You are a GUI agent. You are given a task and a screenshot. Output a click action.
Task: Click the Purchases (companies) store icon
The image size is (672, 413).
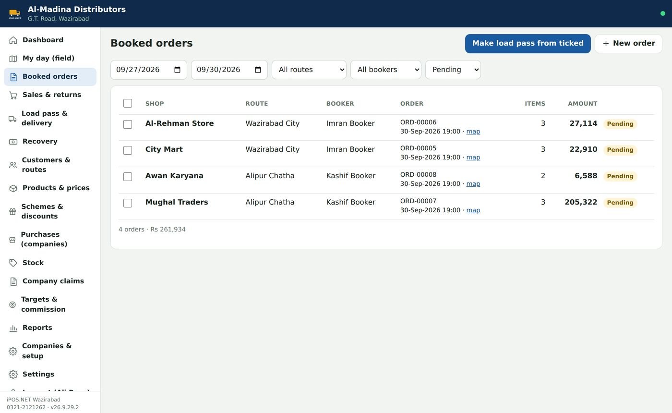point(12,239)
